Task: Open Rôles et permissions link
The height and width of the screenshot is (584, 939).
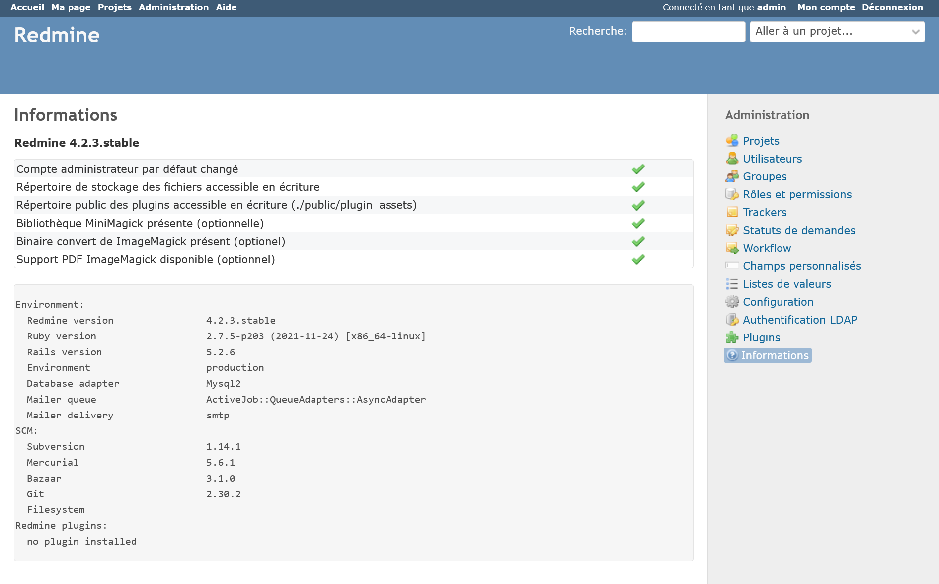Action: coord(797,194)
